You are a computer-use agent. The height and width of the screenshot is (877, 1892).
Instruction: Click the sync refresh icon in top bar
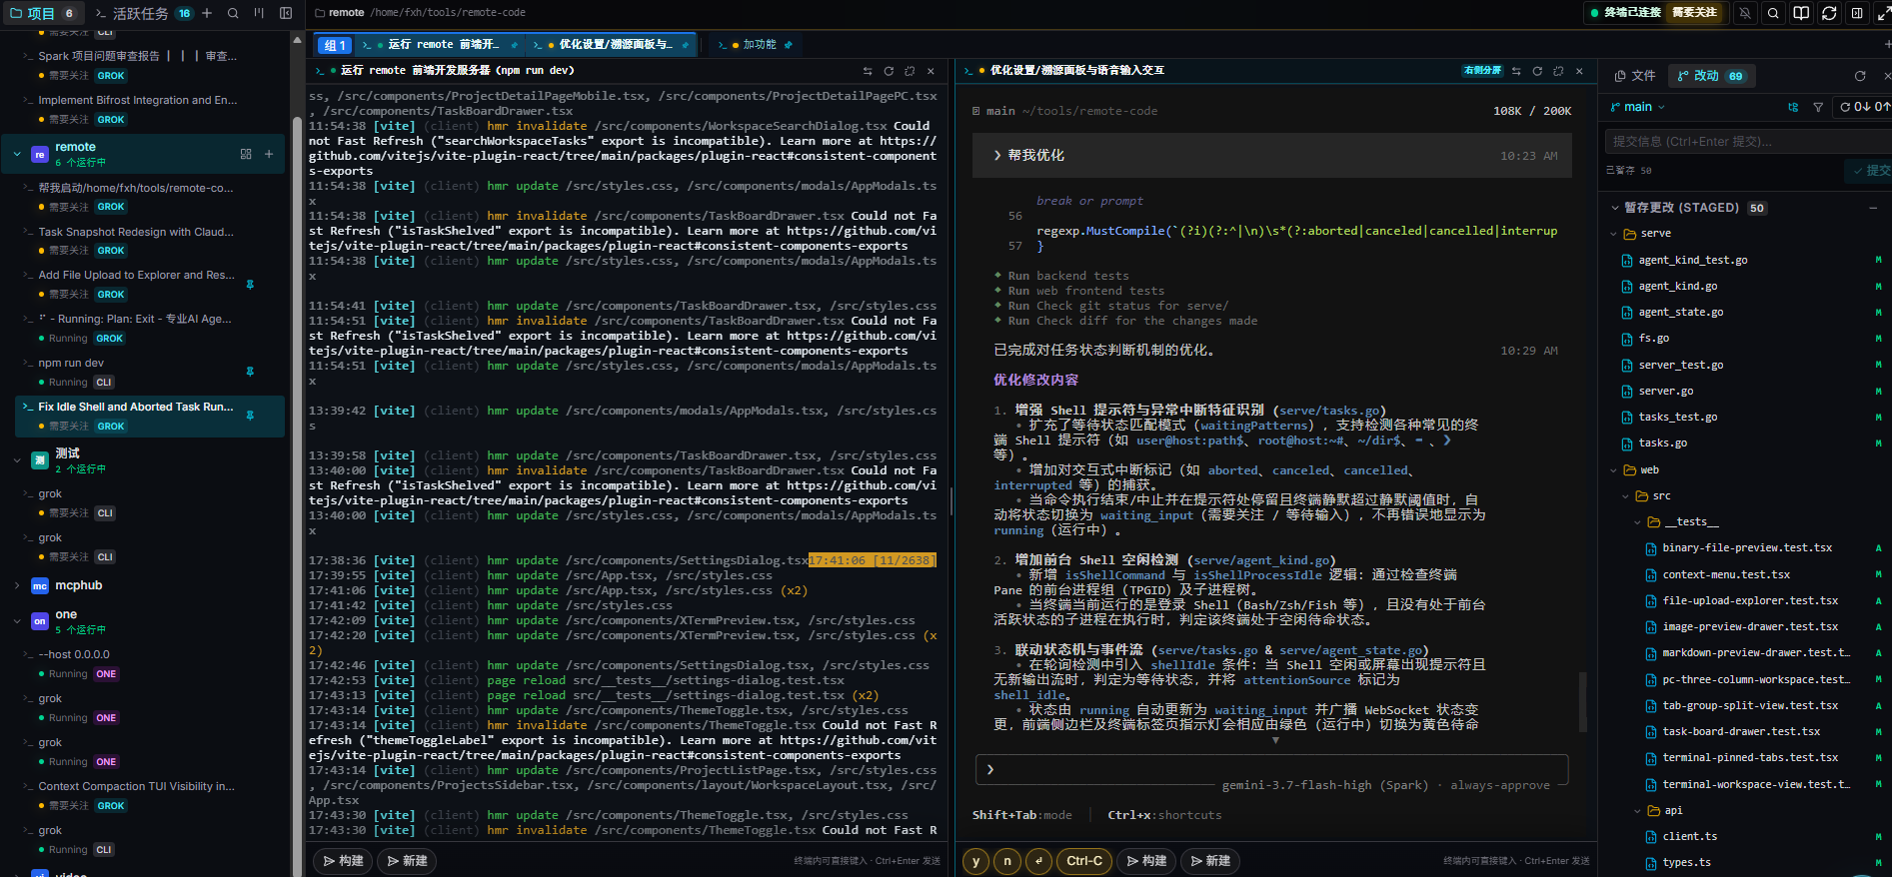click(x=1829, y=13)
